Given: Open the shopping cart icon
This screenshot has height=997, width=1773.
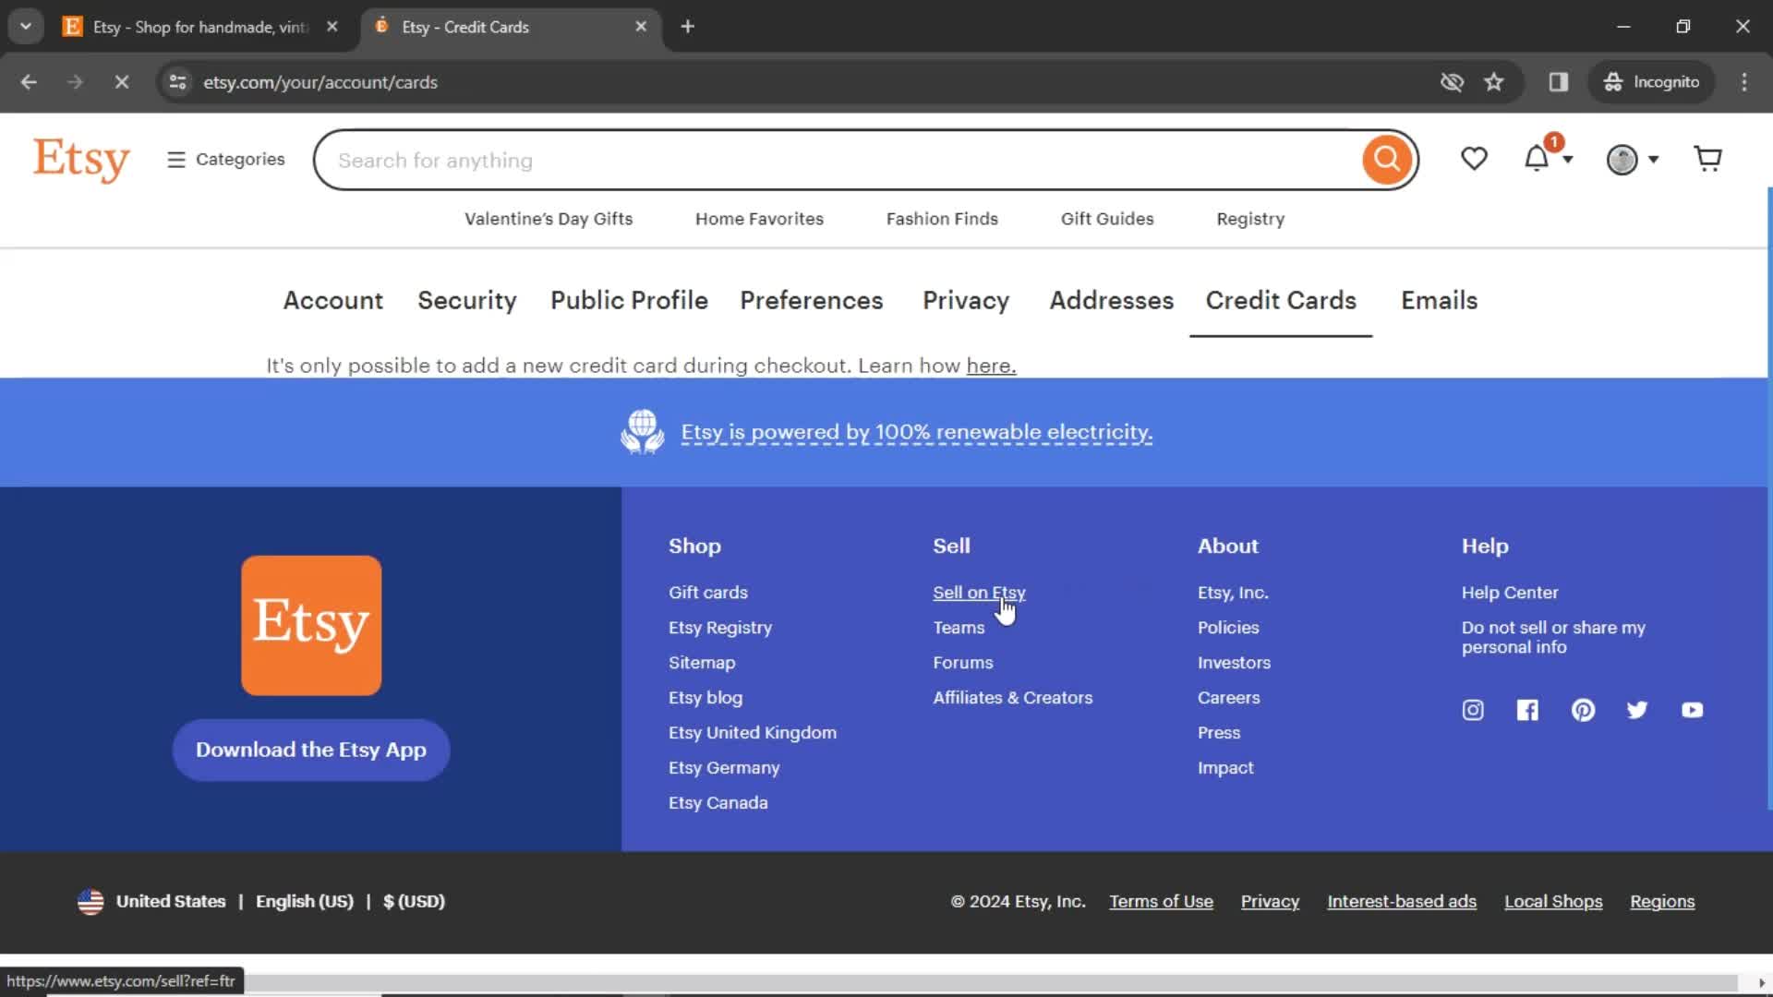Looking at the screenshot, I should [1707, 158].
